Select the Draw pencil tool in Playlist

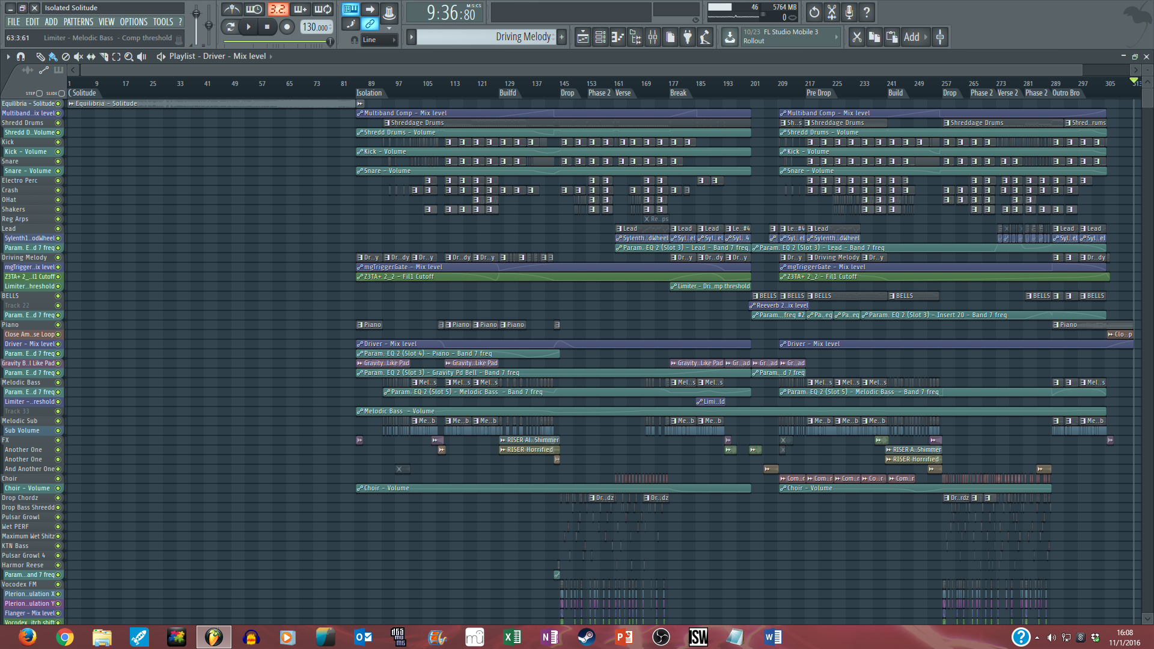coord(40,56)
